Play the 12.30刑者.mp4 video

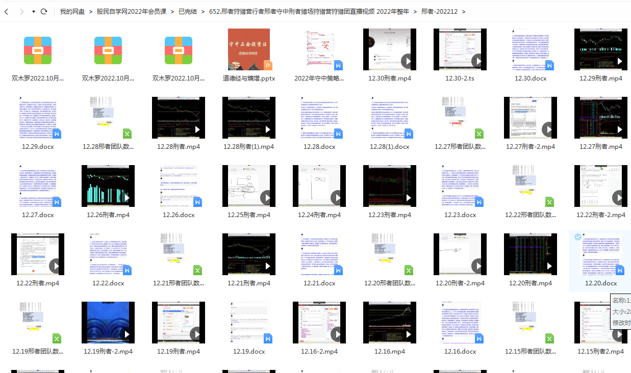click(390, 49)
